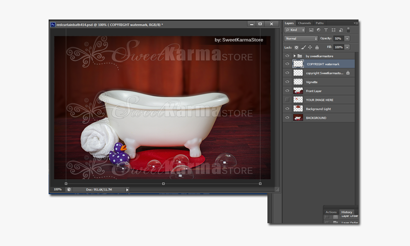Click the status bar preview icon beside the zoom field

69,189
